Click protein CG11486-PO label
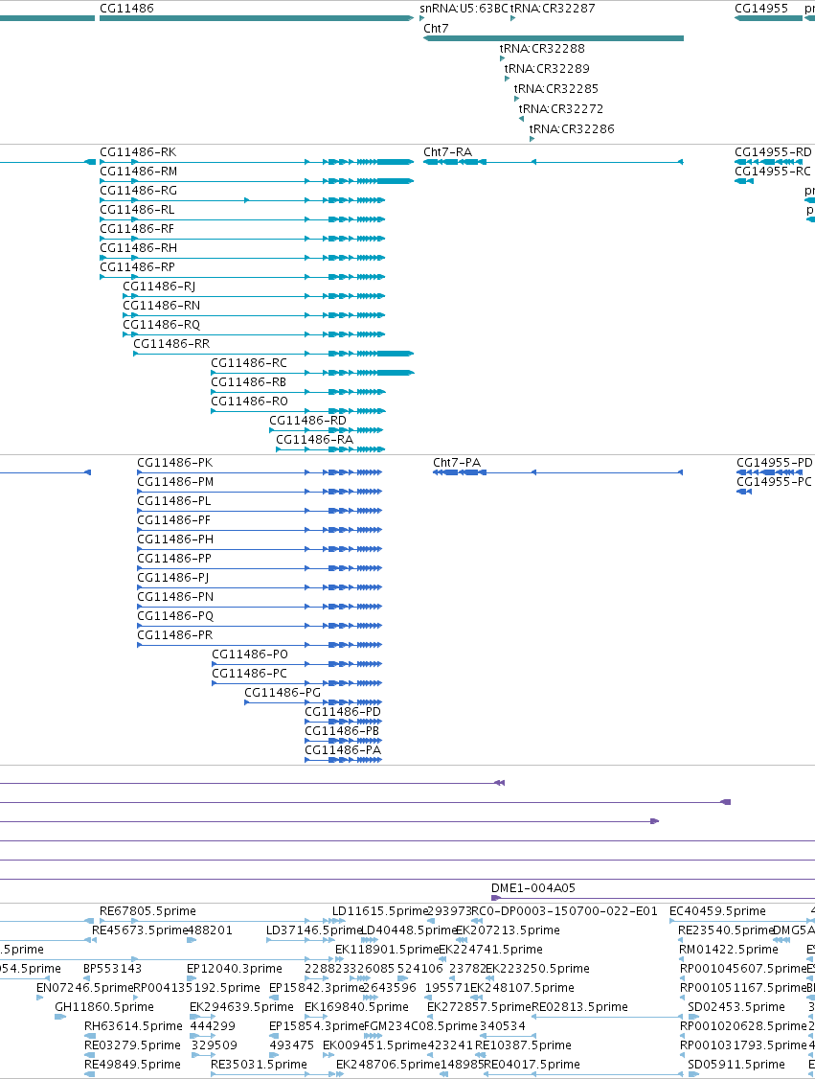Screen dimensions: 815x1079 click(x=250, y=654)
